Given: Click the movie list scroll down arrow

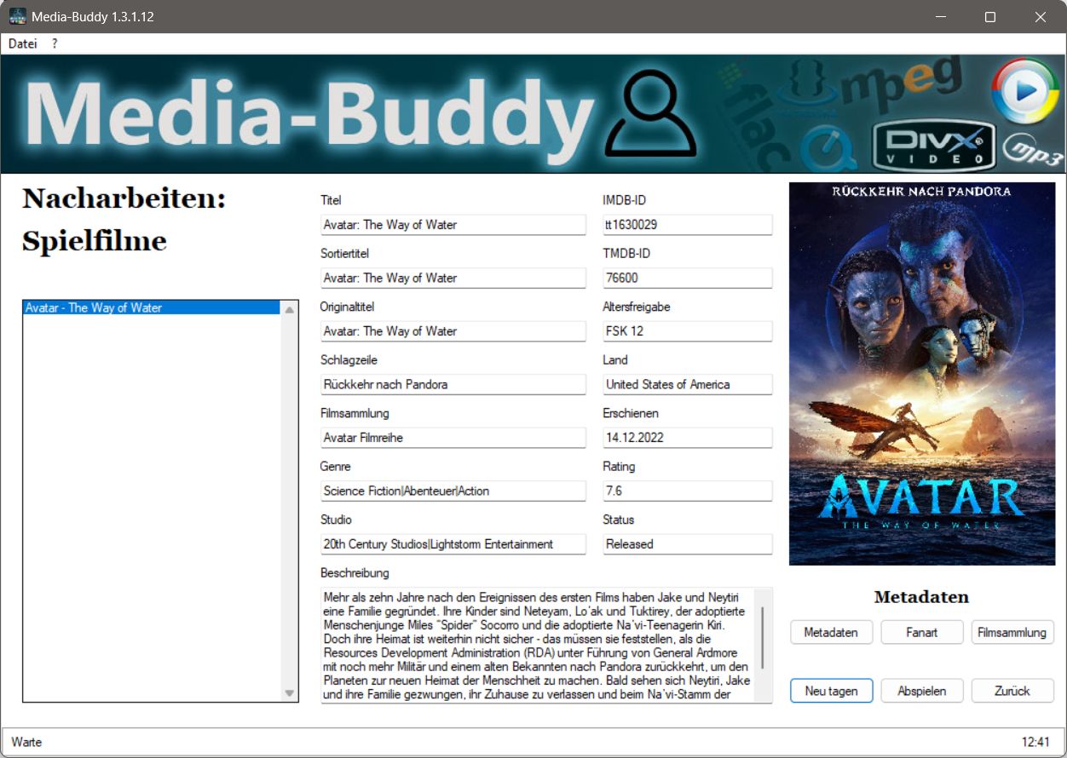Looking at the screenshot, I should click(290, 692).
